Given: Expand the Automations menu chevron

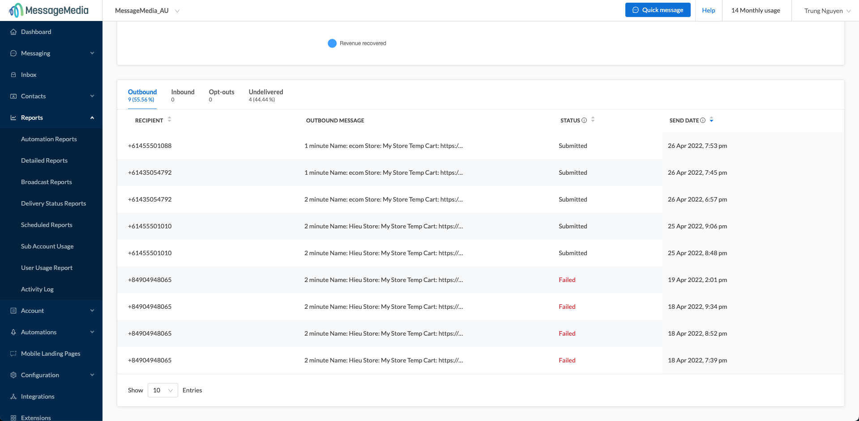Looking at the screenshot, I should [92, 332].
